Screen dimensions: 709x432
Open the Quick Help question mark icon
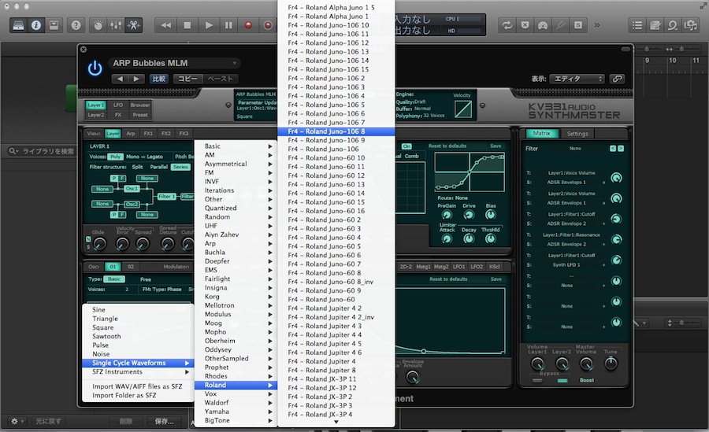pyautogui.click(x=76, y=25)
